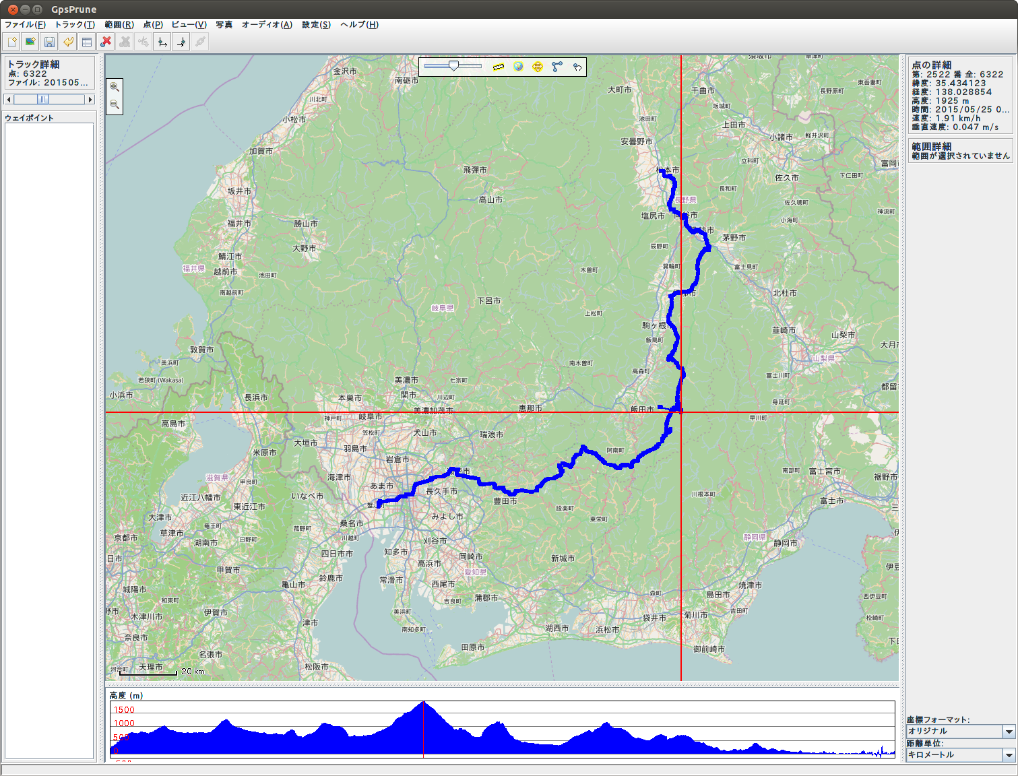Click the 範囲が選択されていません message

click(x=961, y=156)
